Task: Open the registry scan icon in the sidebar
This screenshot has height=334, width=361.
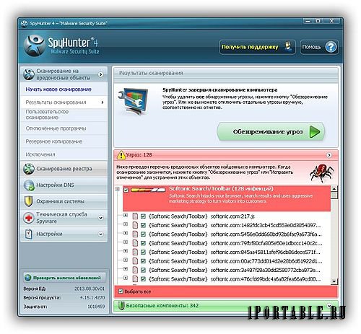Action: (x=29, y=169)
